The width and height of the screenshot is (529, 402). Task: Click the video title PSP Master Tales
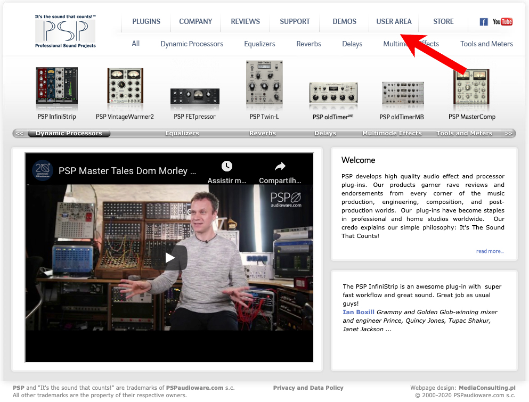[127, 170]
